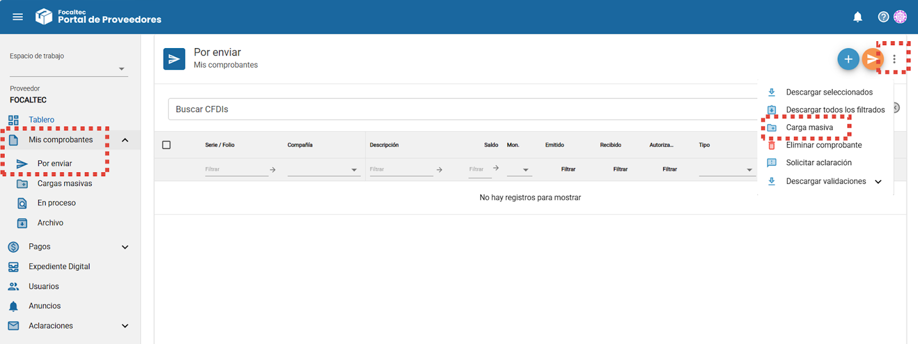This screenshot has width=918, height=344.
Task: Open Cargas masivas in sidebar
Action: click(x=65, y=184)
